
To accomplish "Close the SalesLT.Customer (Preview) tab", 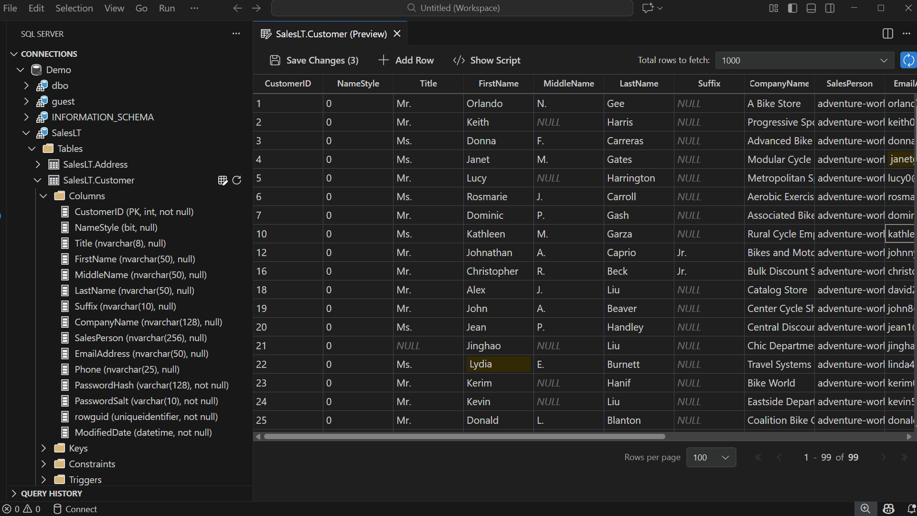I will (397, 33).
